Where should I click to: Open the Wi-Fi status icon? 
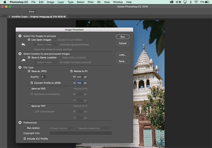196,2
